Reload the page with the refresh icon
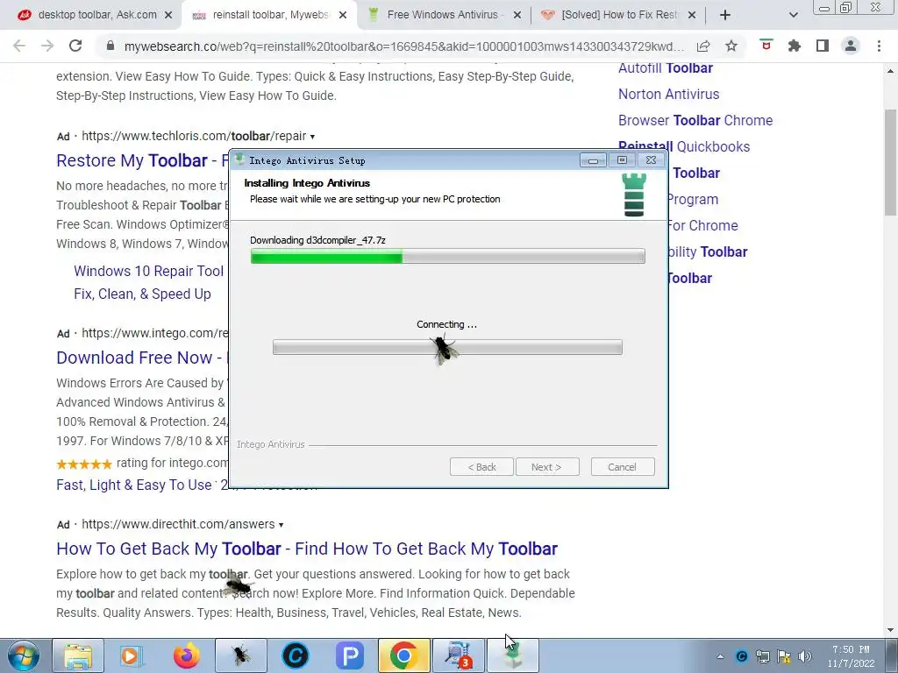Image resolution: width=898 pixels, height=673 pixels. click(x=75, y=46)
